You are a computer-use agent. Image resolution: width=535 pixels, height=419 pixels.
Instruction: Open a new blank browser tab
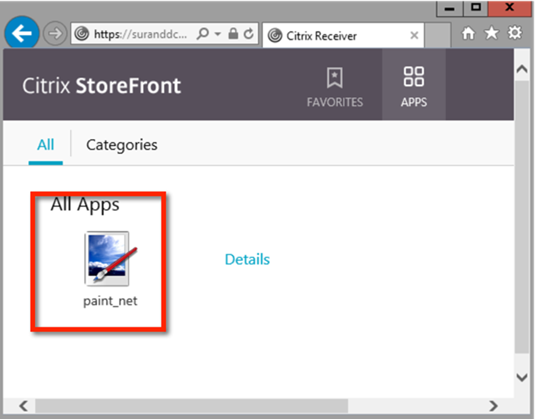pos(438,35)
